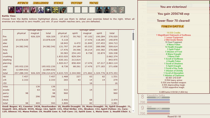Click the 'Battle Time' heading

point(9,16)
